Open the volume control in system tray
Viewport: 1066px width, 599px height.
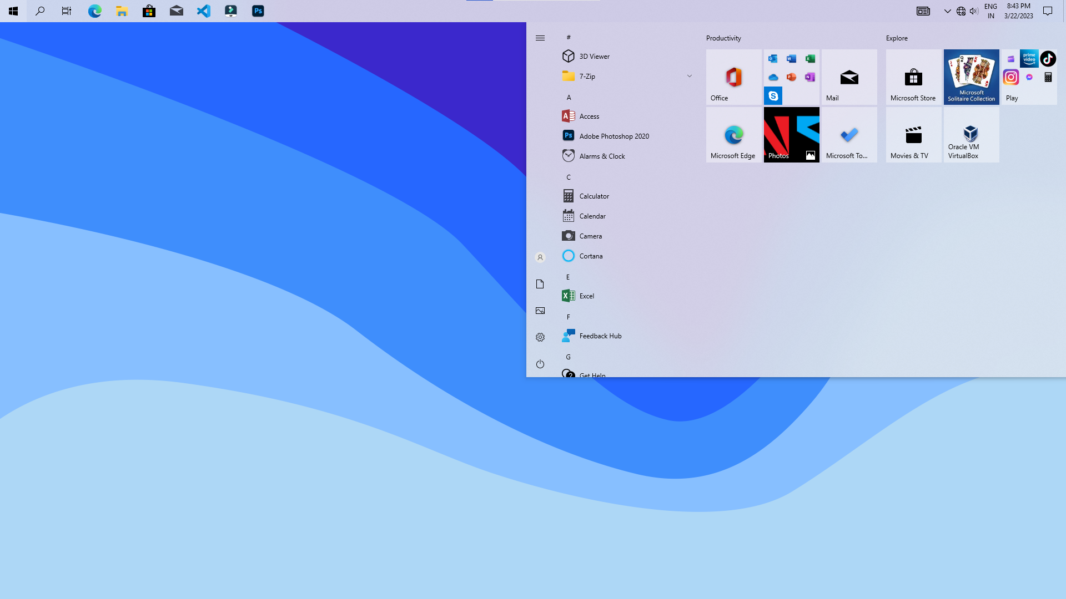click(974, 11)
